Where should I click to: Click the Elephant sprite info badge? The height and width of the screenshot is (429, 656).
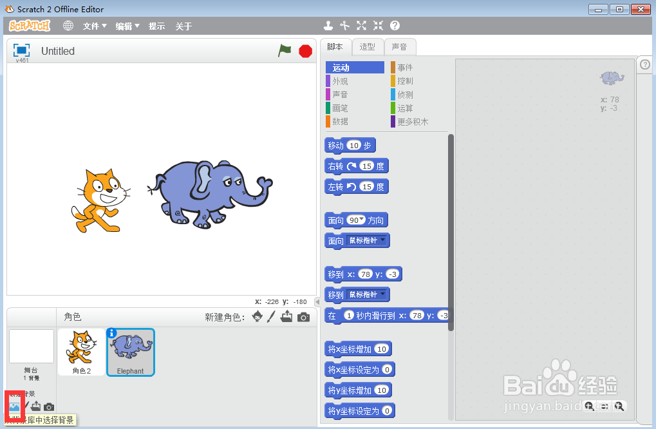click(111, 333)
